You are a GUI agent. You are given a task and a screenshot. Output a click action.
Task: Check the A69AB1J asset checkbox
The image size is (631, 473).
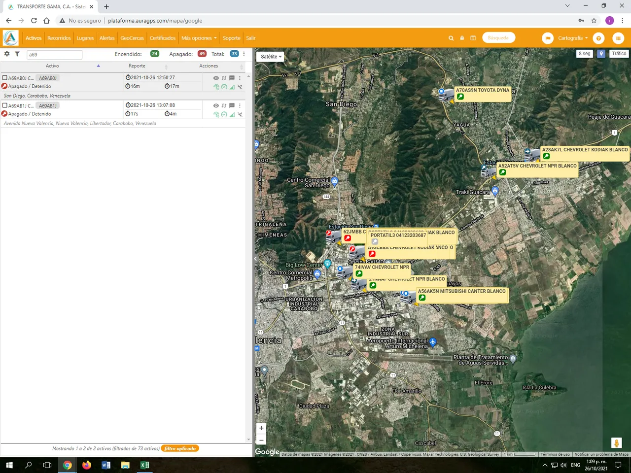[5, 105]
